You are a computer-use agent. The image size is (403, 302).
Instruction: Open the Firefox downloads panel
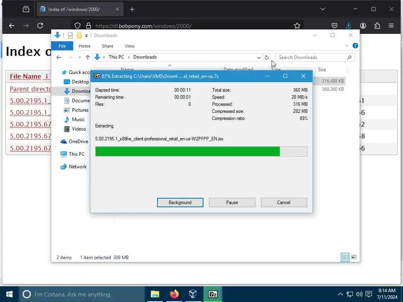tap(349, 26)
